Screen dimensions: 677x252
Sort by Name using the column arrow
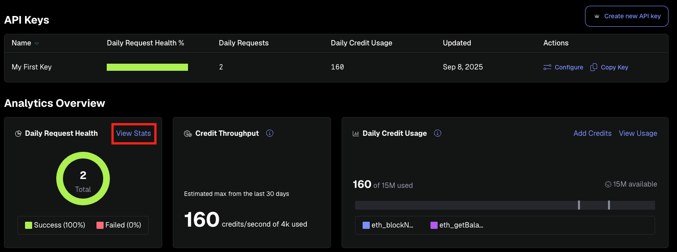(x=37, y=44)
